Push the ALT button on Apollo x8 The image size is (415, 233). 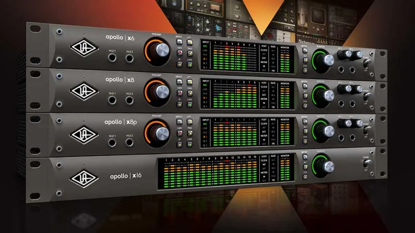point(305,96)
